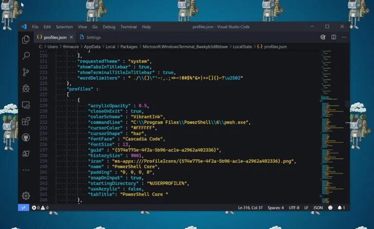
Task: Open the Debug view bug icon
Action: click(26, 89)
